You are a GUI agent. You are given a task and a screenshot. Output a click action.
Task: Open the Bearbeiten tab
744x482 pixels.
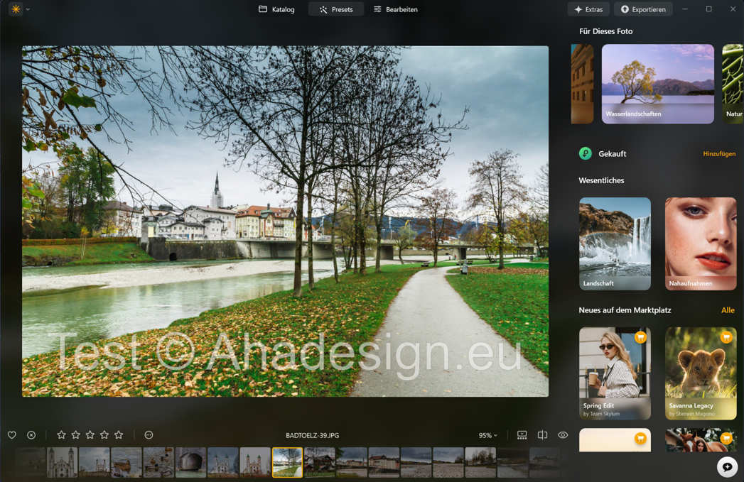[396, 9]
